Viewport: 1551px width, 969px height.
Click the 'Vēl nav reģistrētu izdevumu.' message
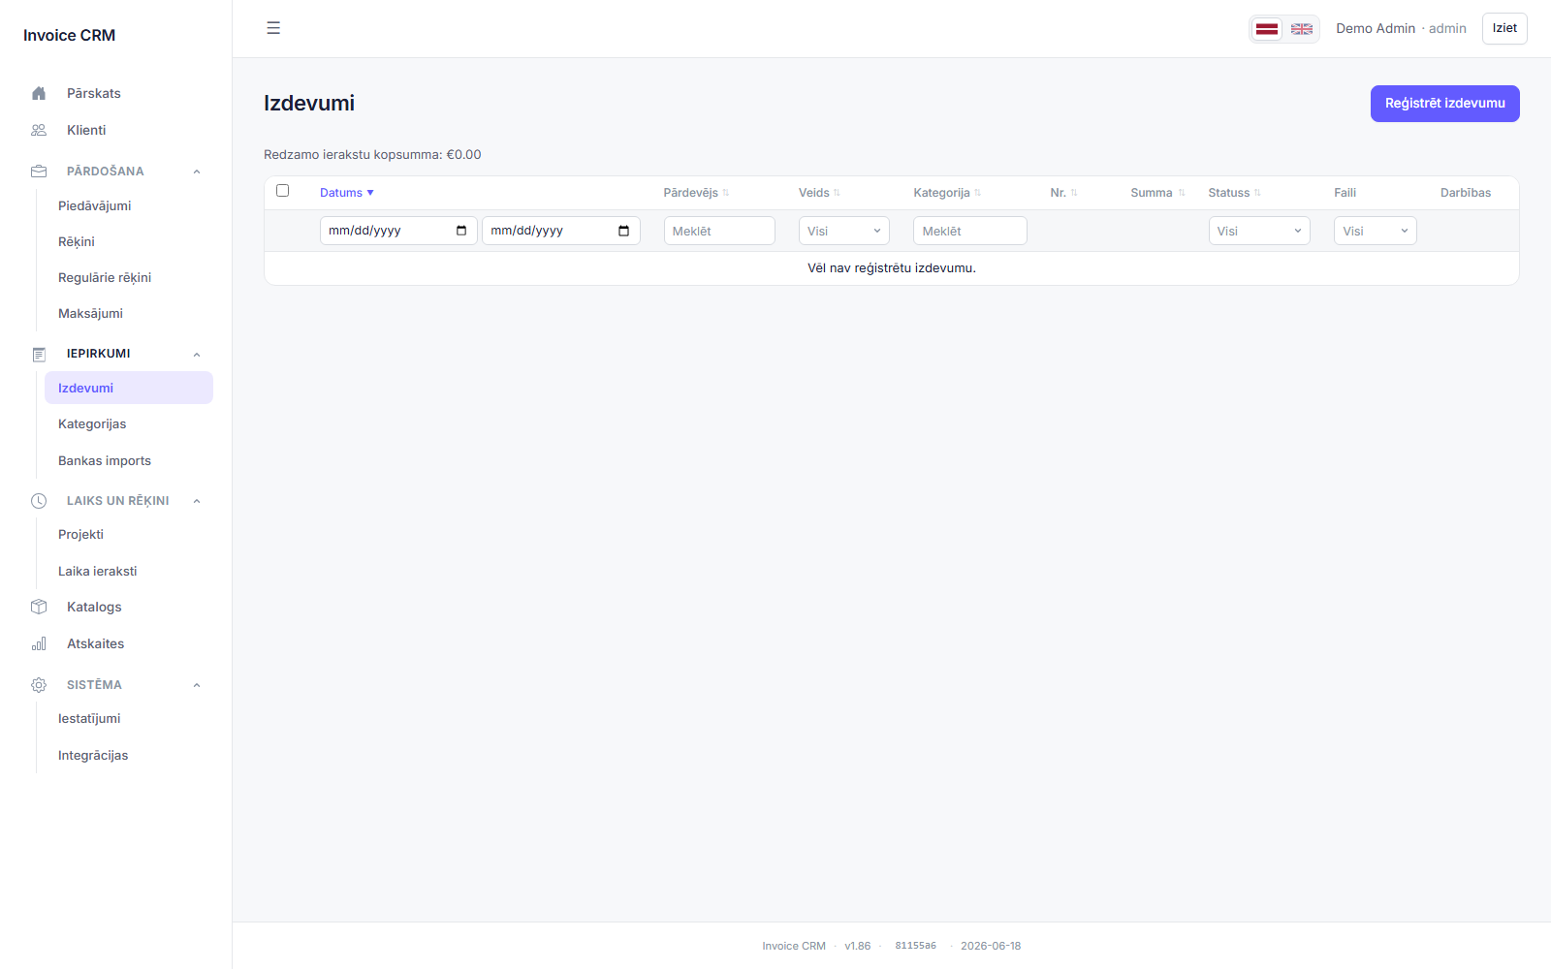click(892, 268)
